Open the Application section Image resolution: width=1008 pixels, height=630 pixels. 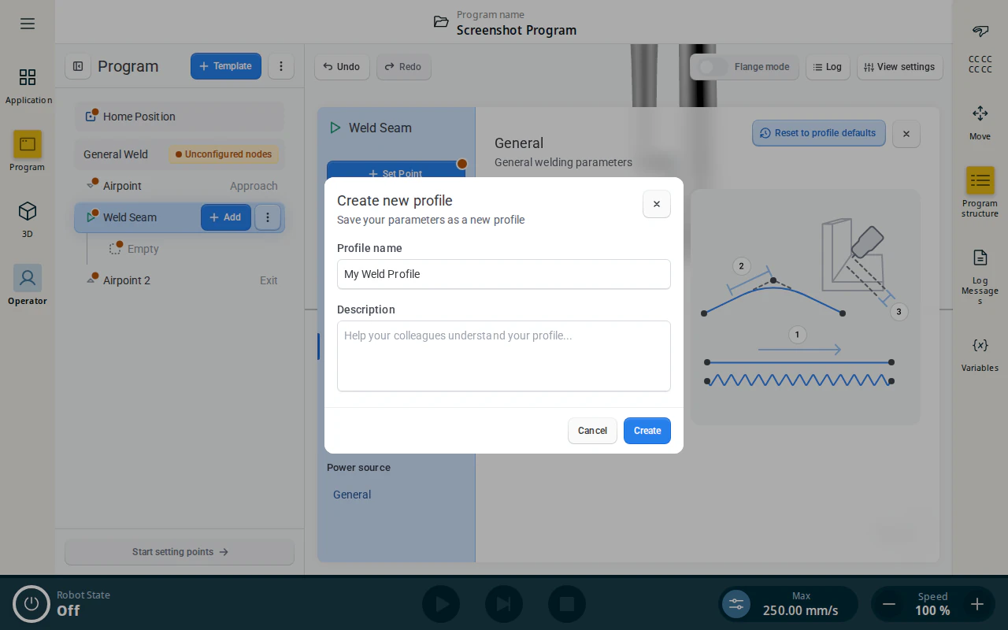point(28,86)
